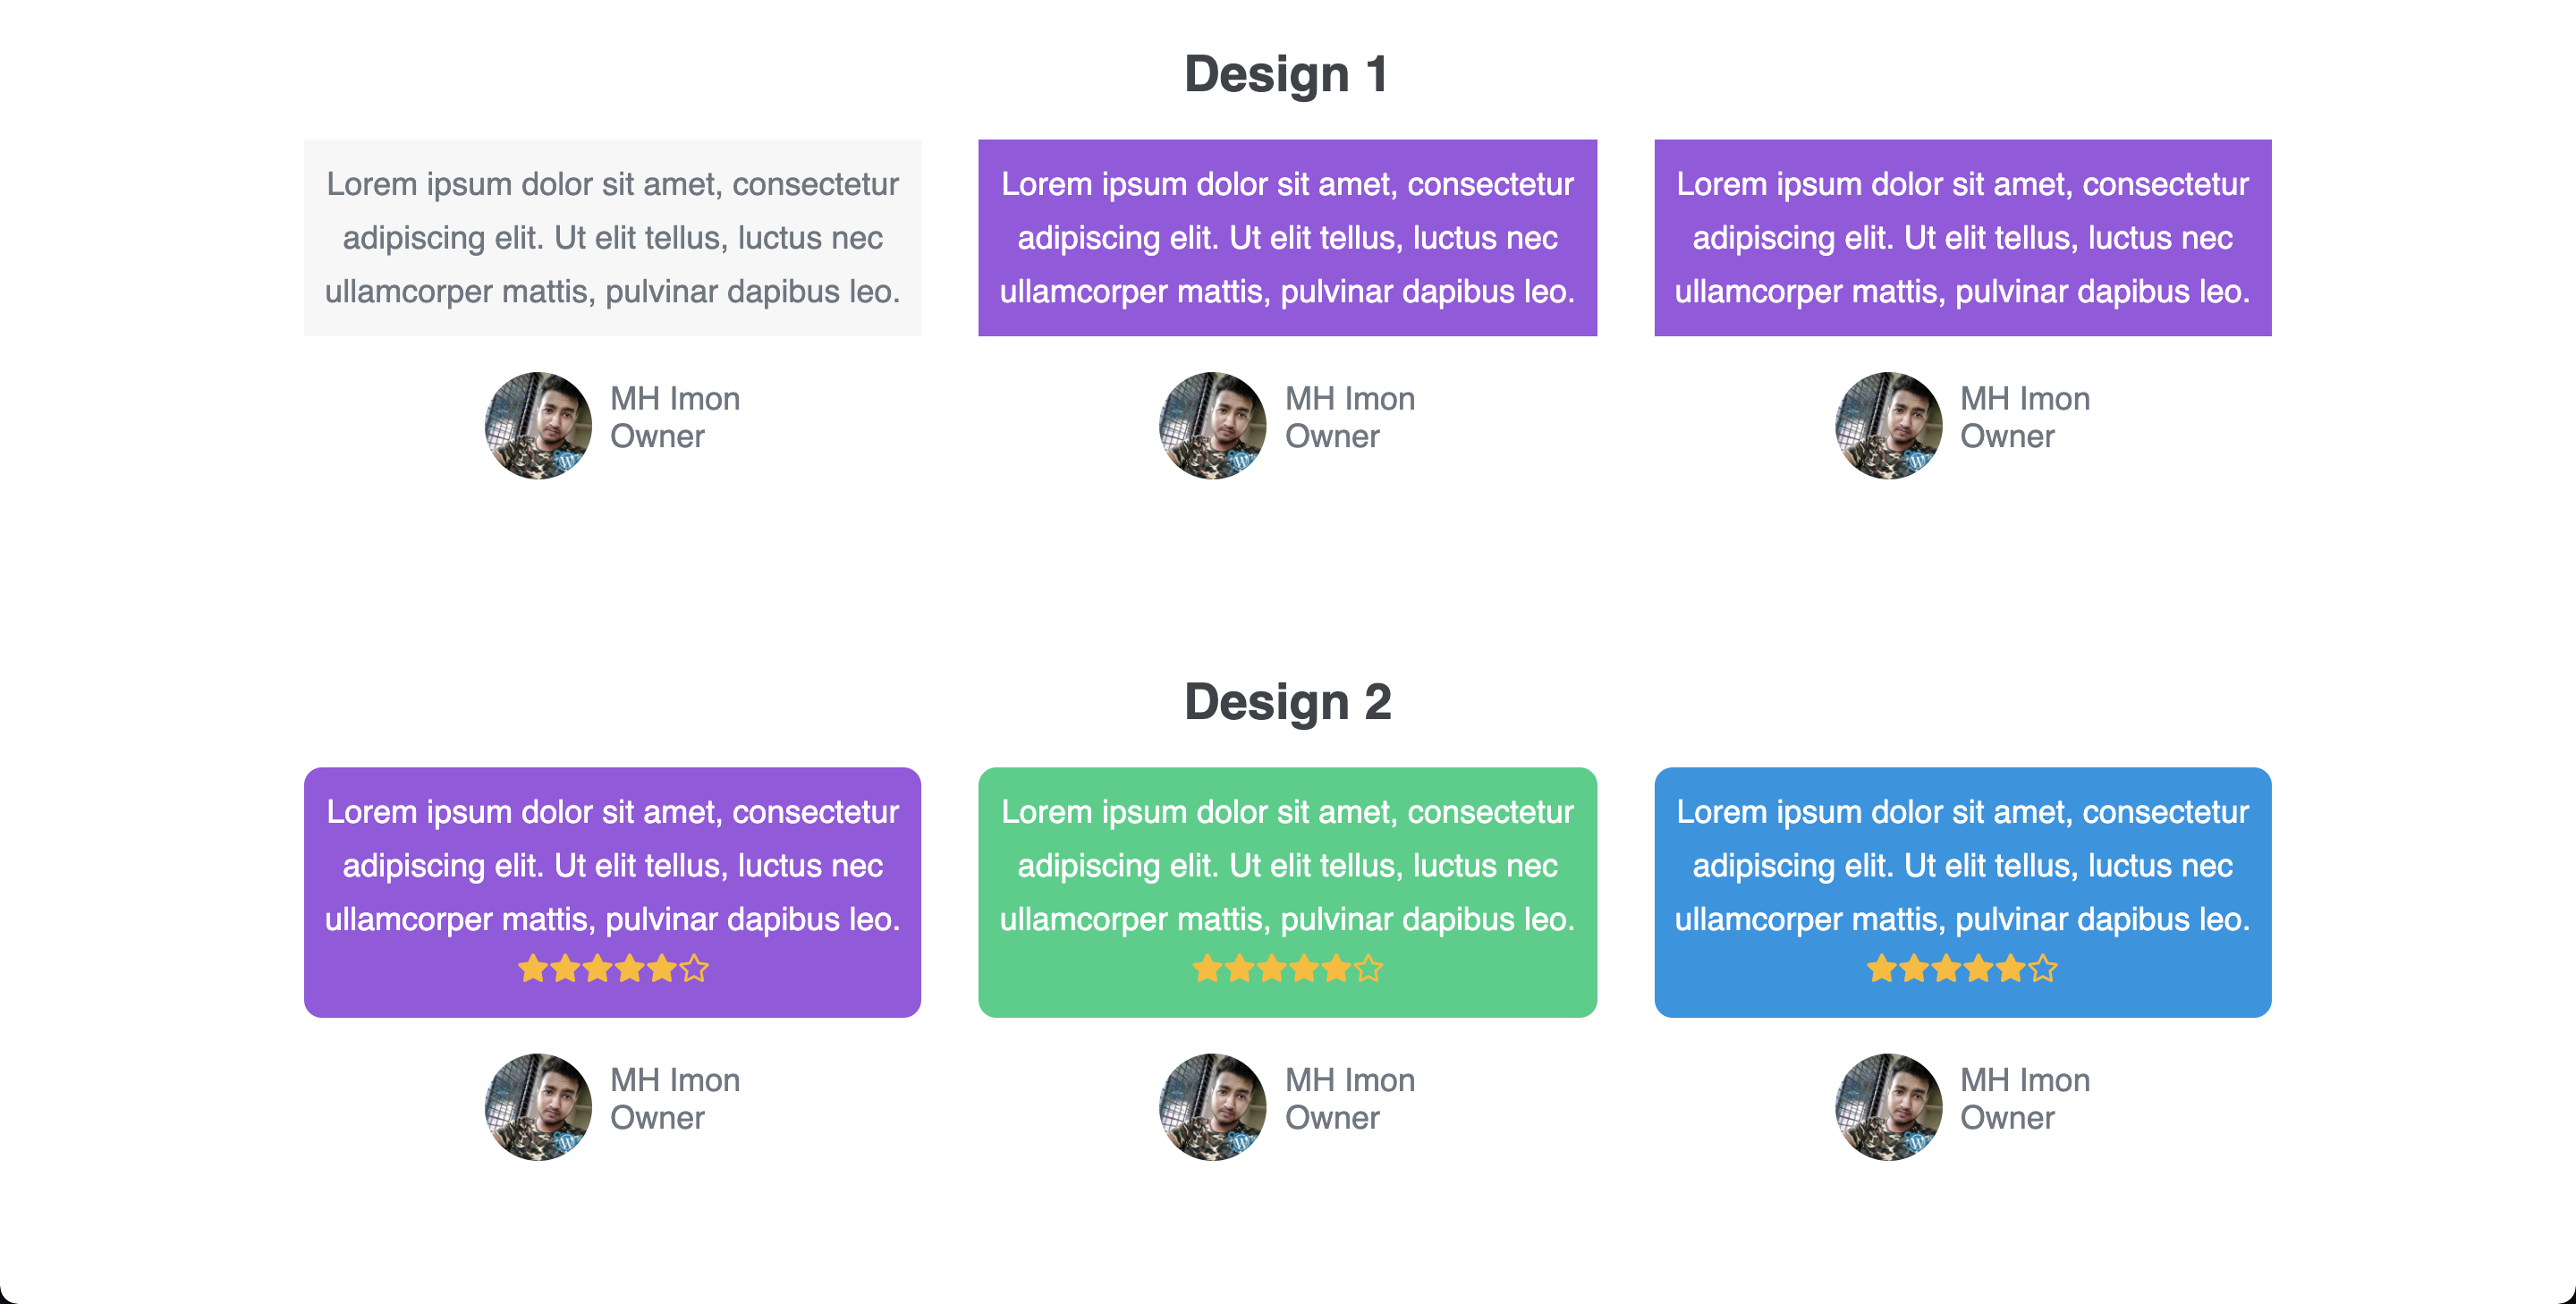This screenshot has height=1304, width=2576.
Task: Open the avatar photo below the blue card
Action: point(1888,1106)
